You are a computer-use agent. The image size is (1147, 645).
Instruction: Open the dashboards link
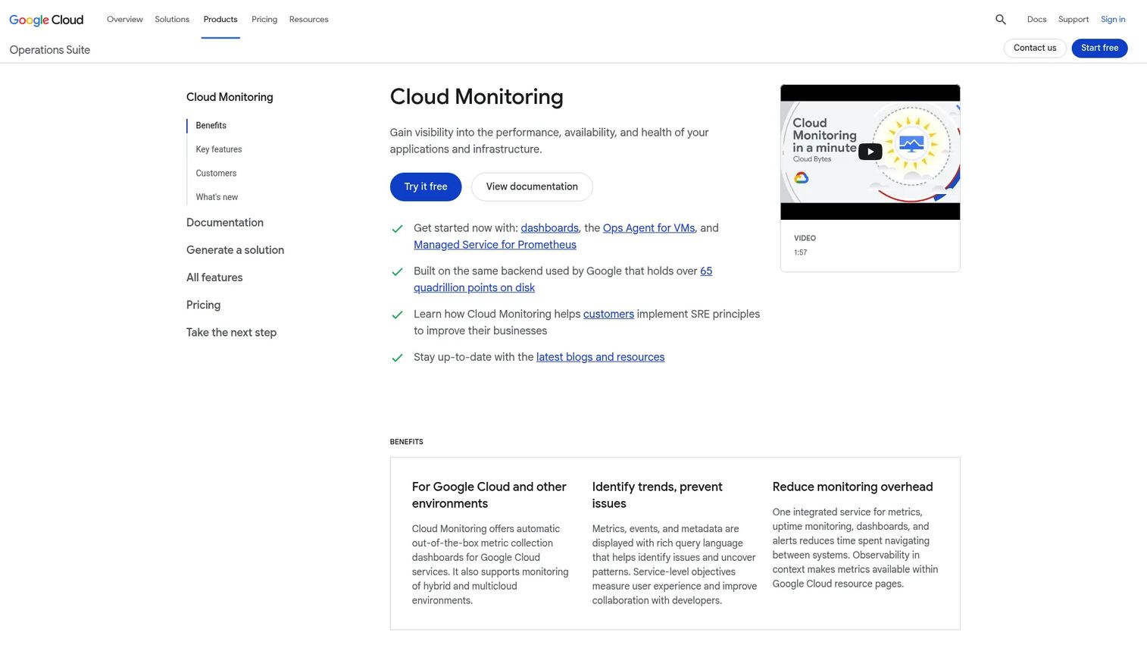coord(549,228)
